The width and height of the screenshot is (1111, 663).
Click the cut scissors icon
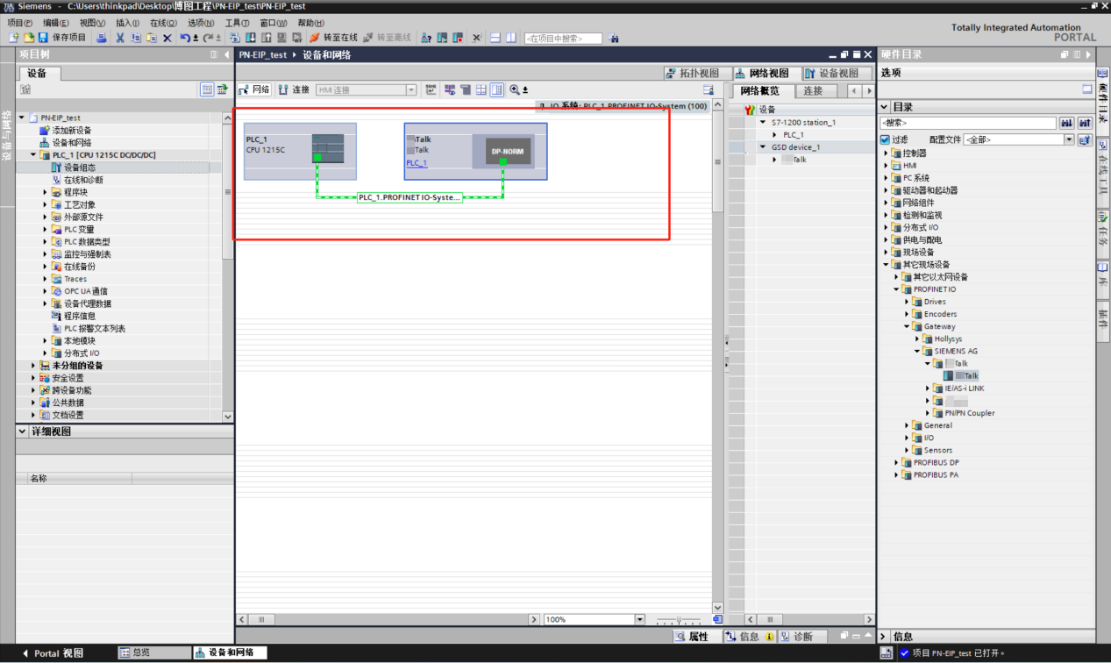pyautogui.click(x=120, y=38)
